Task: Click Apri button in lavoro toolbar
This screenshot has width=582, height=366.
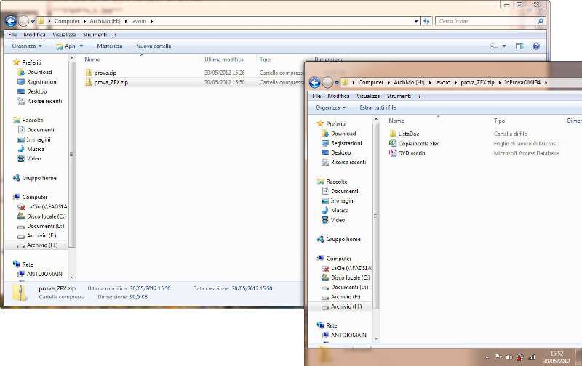Action: [66, 46]
